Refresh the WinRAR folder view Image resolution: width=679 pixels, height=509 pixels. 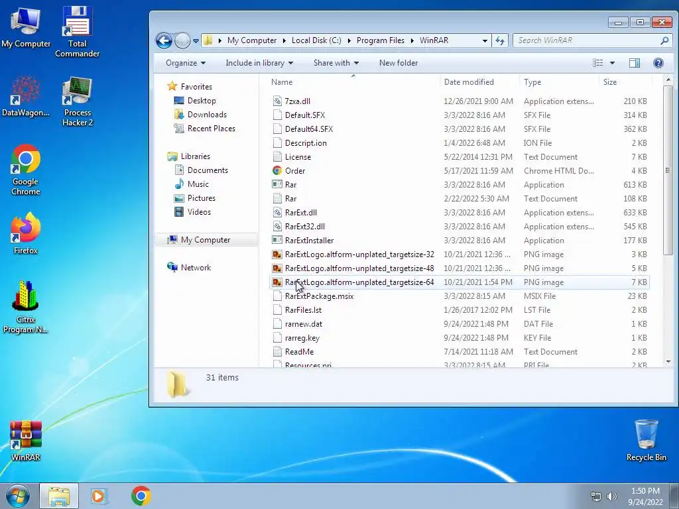(x=500, y=40)
